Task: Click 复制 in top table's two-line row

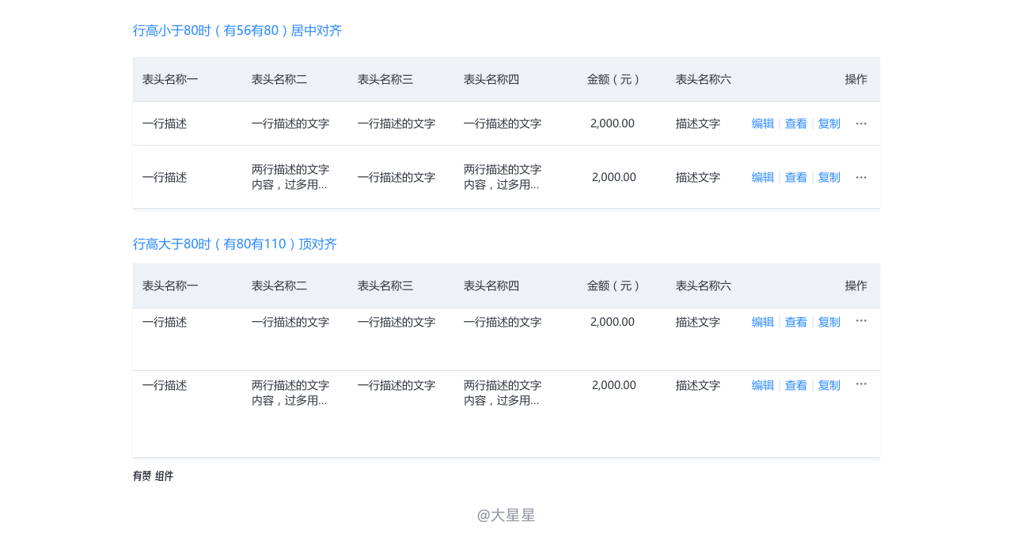Action: 829,177
